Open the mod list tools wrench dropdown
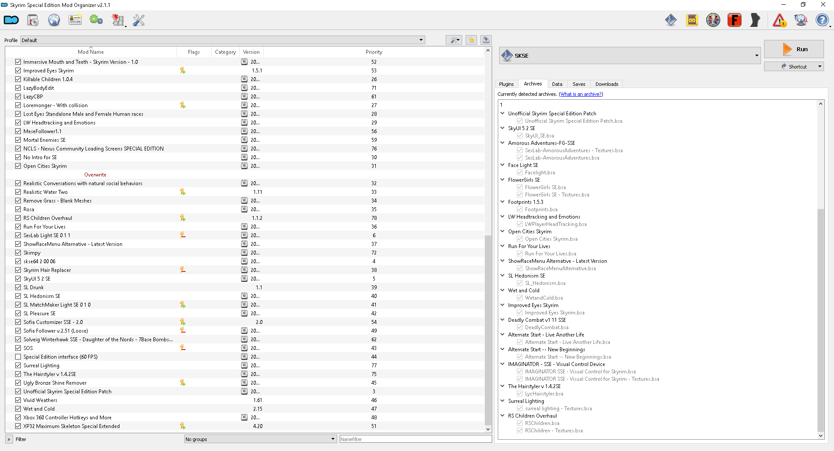 click(454, 40)
